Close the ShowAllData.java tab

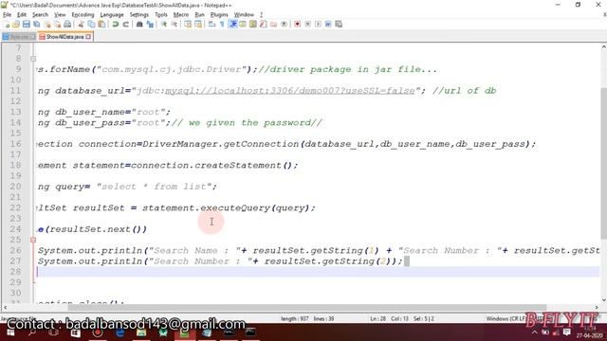pyautogui.click(x=88, y=37)
